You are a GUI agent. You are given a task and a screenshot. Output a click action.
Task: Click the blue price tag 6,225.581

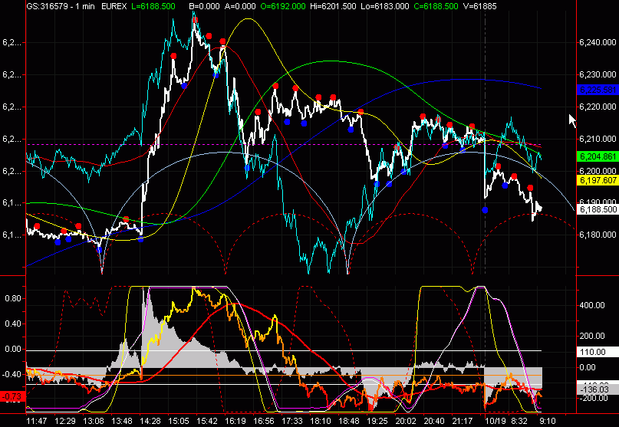point(598,90)
